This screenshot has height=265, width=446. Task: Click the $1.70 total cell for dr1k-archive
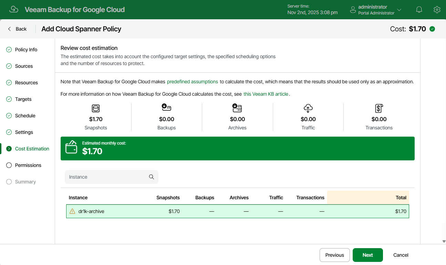(x=401, y=211)
